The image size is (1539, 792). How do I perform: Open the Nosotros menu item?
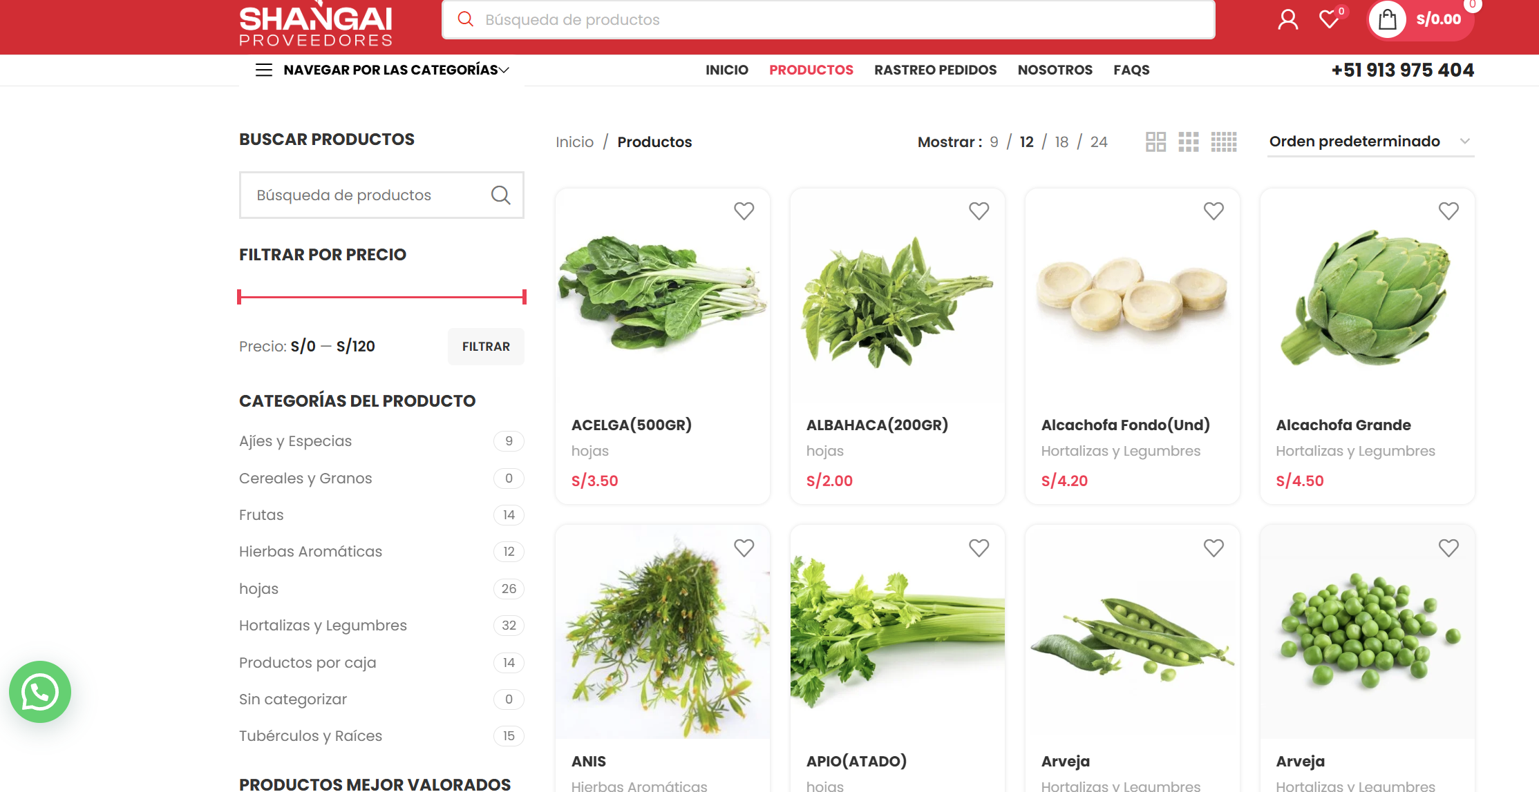coord(1055,70)
